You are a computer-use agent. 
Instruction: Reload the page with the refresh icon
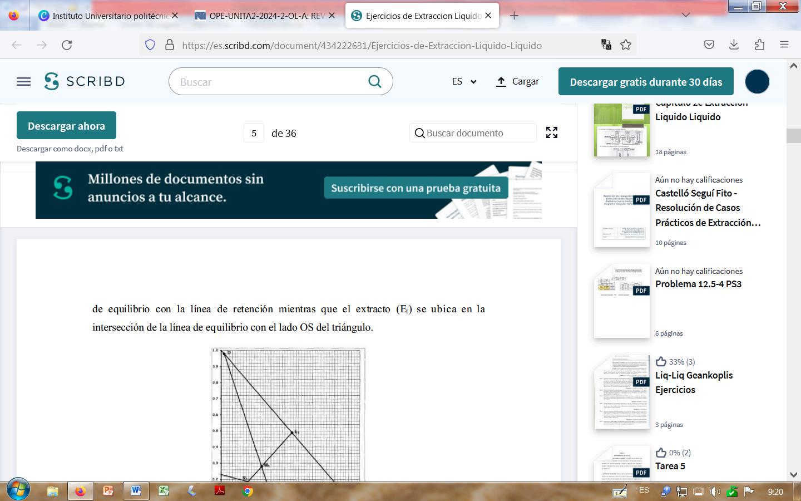(x=67, y=45)
